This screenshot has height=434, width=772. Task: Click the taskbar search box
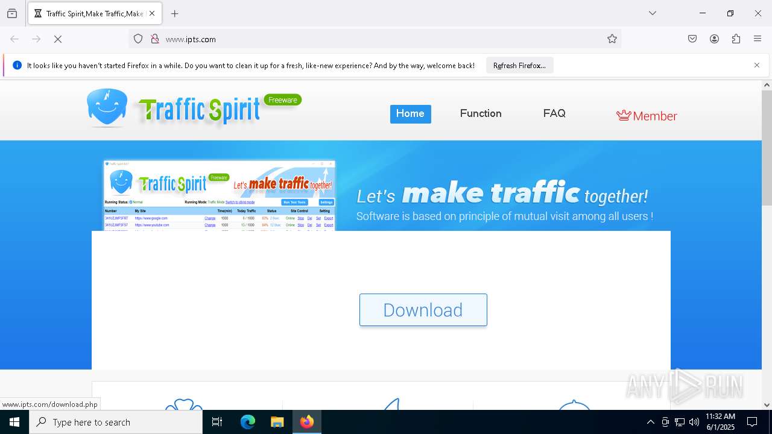(116, 422)
